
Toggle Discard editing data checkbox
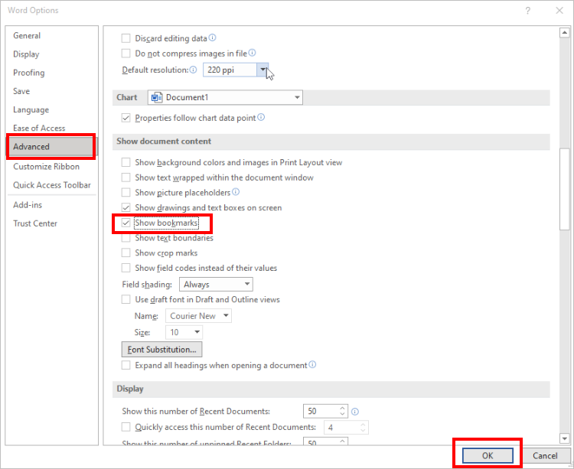coord(126,38)
